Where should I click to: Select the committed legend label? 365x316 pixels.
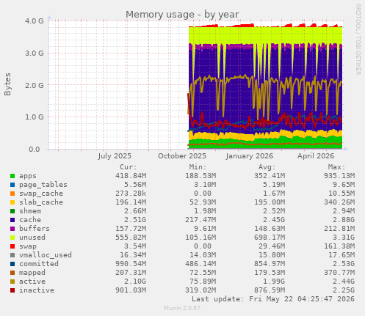coord(39,264)
